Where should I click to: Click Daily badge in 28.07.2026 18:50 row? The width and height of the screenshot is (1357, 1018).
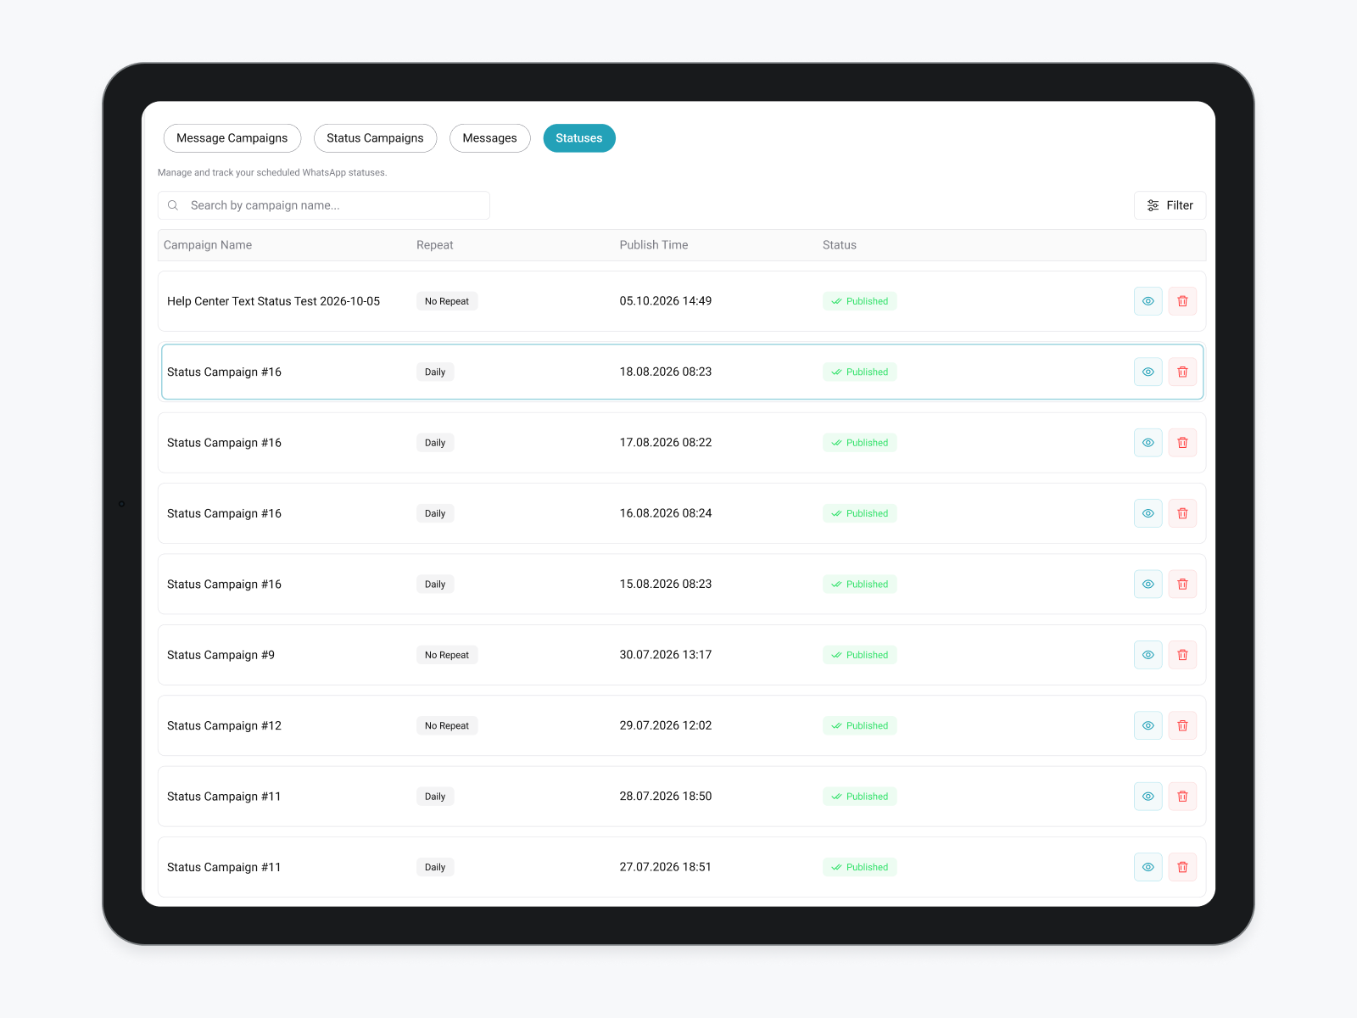[x=435, y=797]
